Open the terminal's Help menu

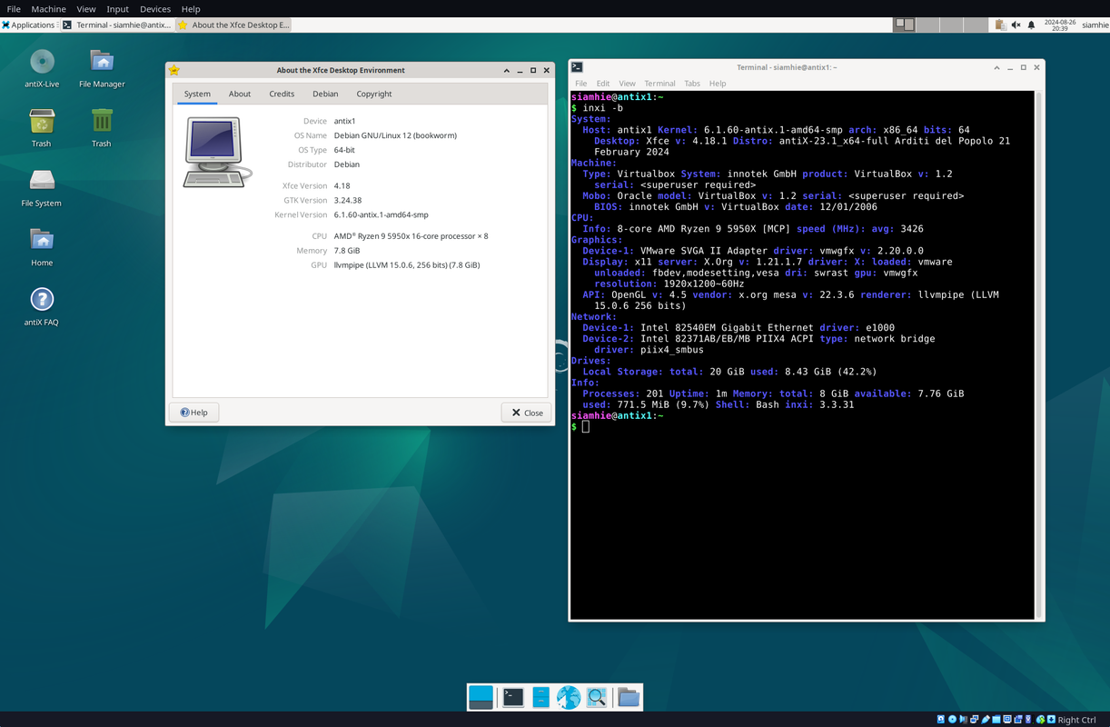[718, 84]
